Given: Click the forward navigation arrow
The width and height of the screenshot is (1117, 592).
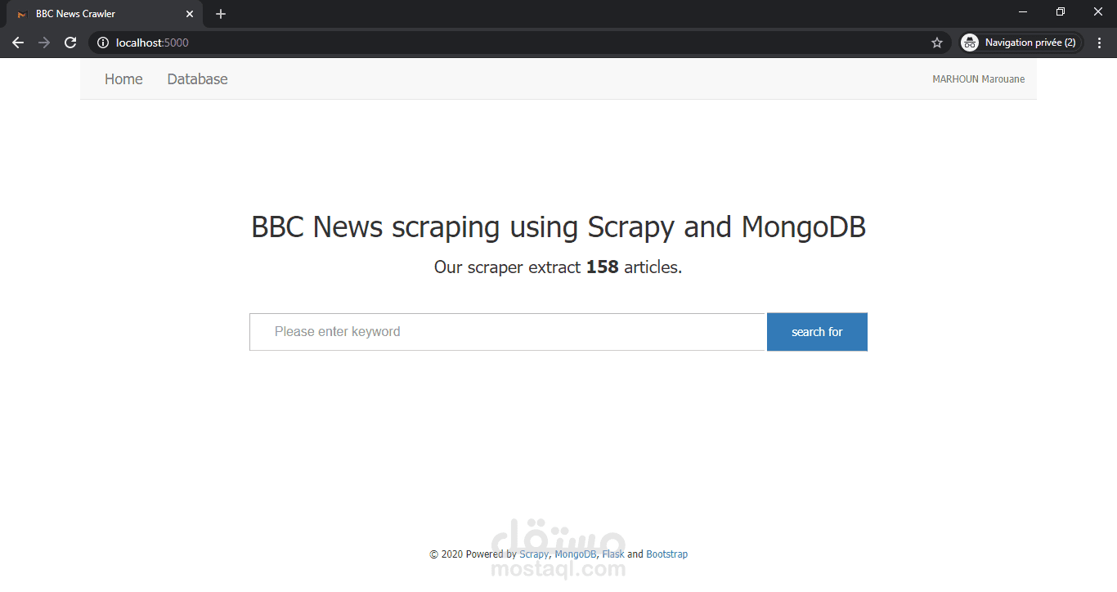Looking at the screenshot, I should pos(44,43).
